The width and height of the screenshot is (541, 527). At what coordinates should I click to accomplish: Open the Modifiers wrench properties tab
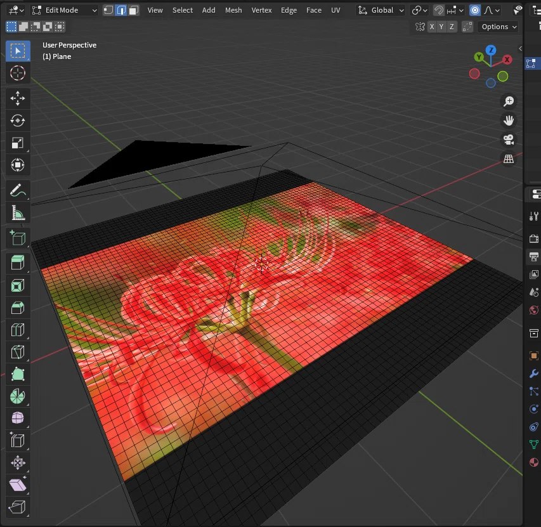[x=533, y=374]
